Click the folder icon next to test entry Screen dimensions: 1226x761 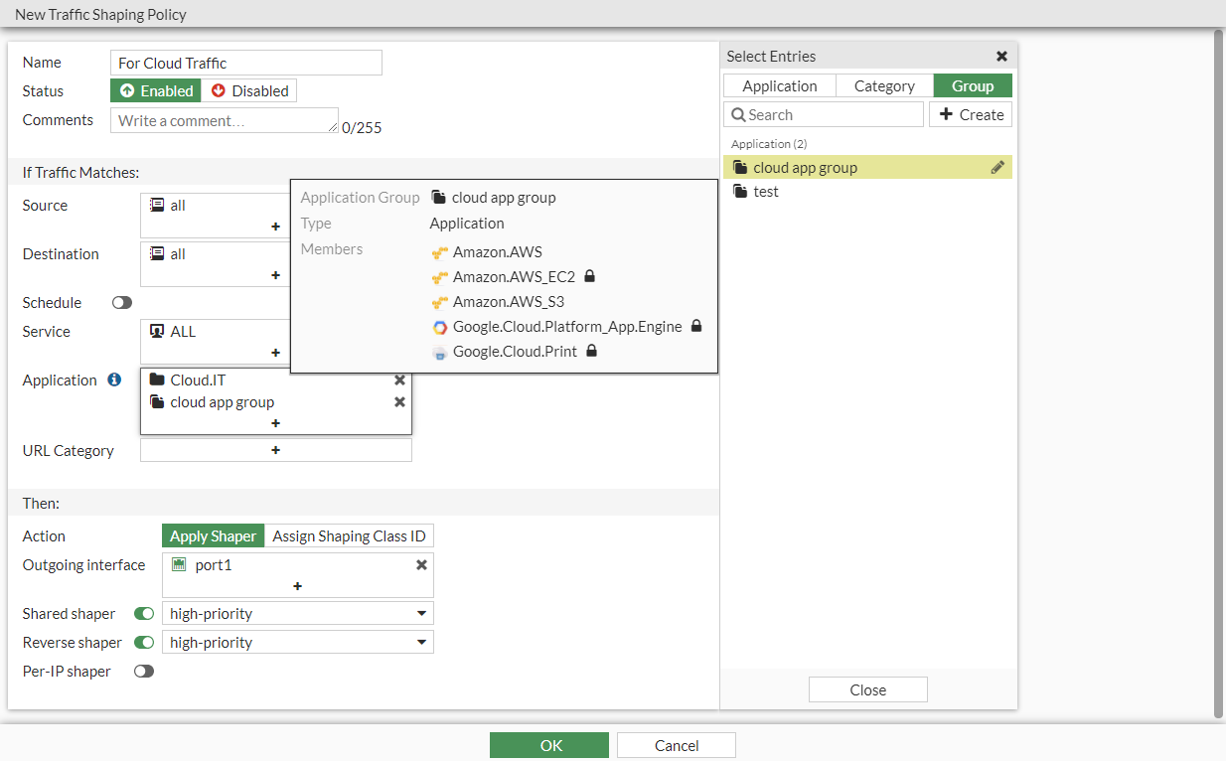tap(740, 191)
